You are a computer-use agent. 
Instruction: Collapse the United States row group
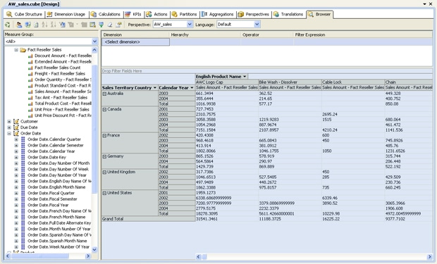104,193
